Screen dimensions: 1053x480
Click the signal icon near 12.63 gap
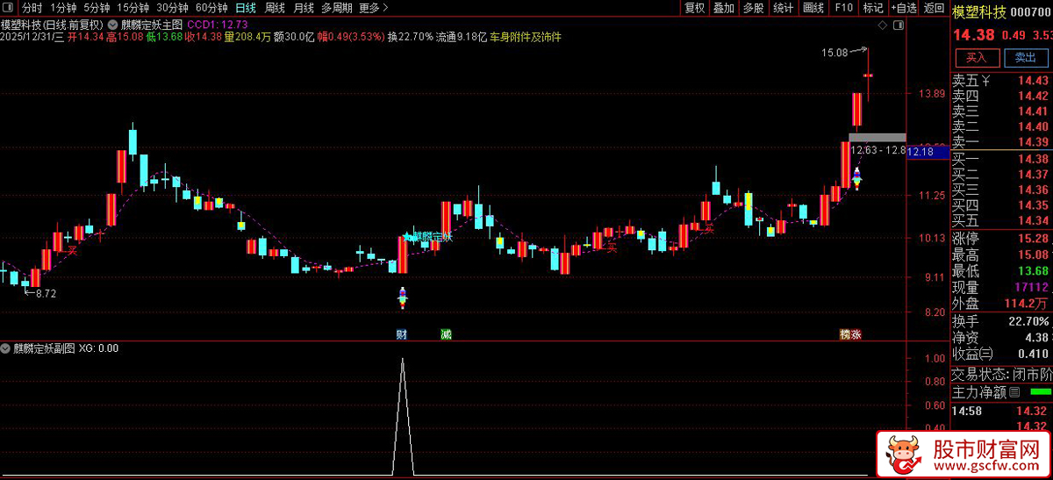point(856,179)
